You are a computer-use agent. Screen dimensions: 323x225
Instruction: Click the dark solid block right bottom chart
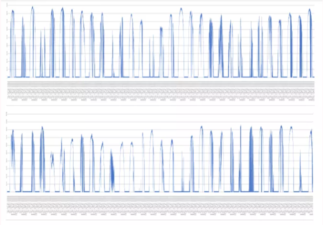pos(251,165)
